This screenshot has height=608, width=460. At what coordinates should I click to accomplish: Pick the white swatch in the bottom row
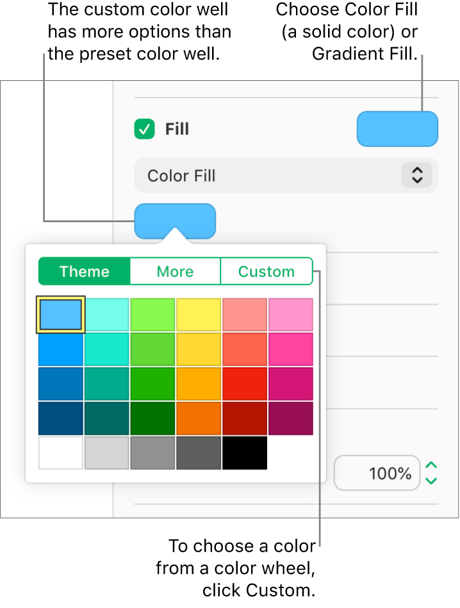pos(60,453)
